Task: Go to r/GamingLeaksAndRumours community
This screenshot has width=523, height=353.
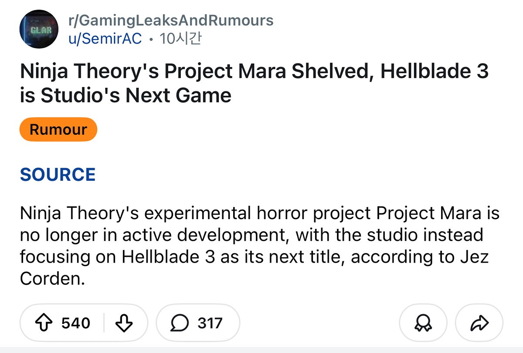Action: pyautogui.click(x=171, y=20)
